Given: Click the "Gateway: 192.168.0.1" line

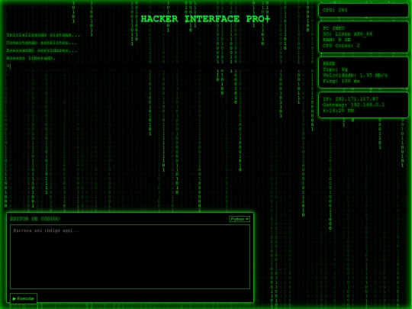Looking at the screenshot, I should tap(353, 105).
